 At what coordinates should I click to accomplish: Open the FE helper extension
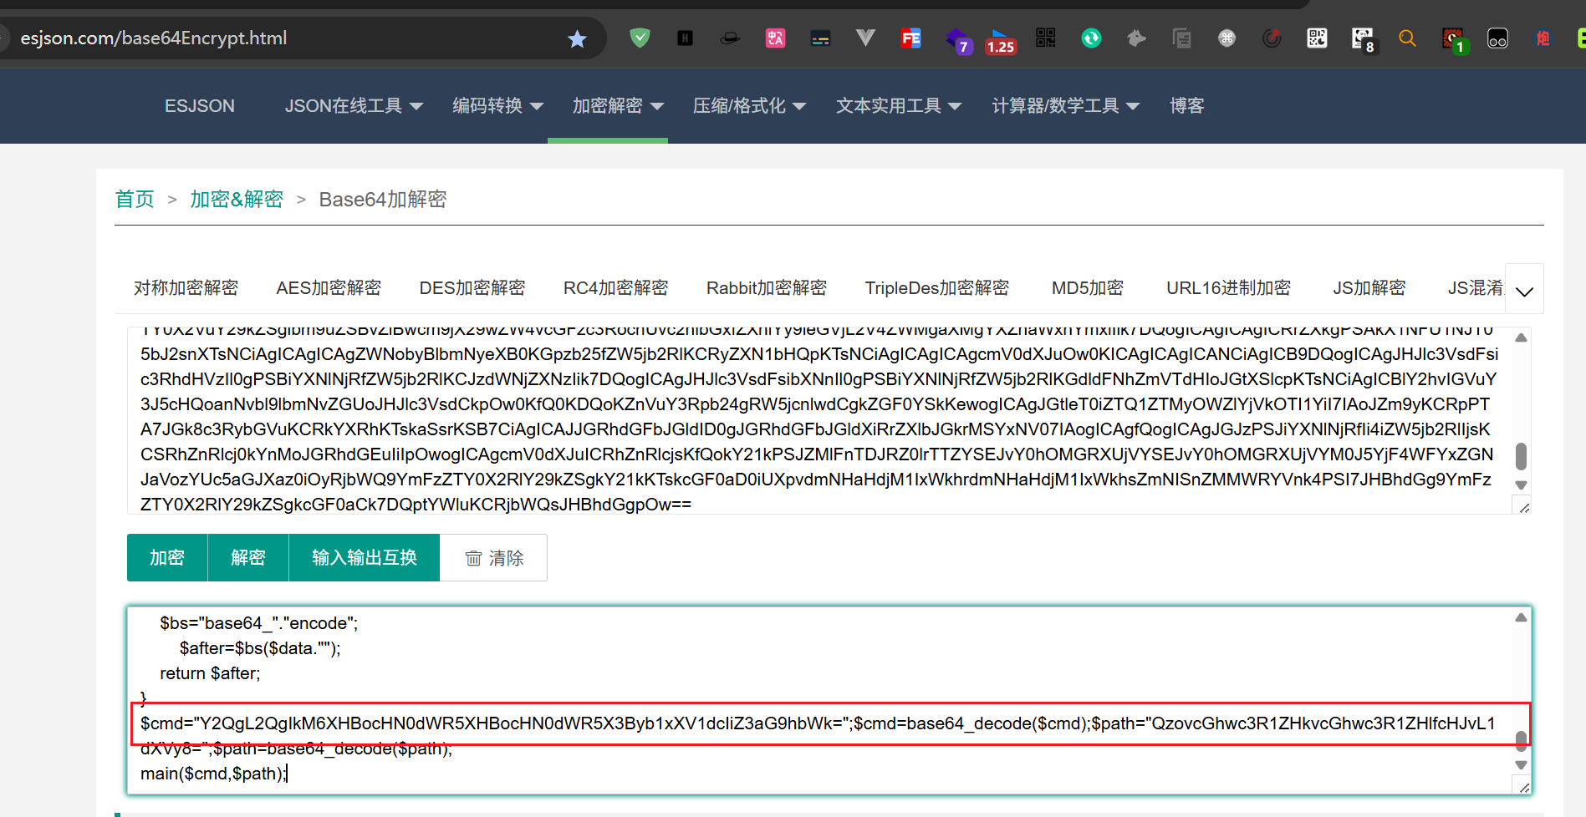[910, 38]
